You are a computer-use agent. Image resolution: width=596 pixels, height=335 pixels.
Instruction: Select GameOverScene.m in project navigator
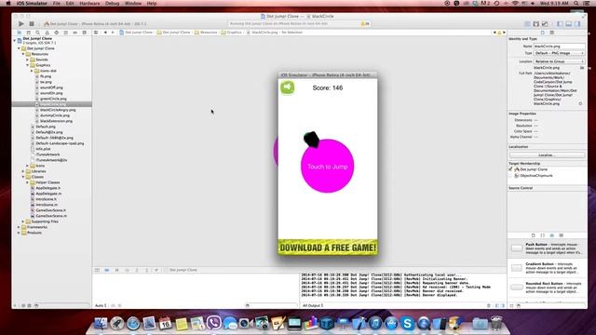coord(51,216)
